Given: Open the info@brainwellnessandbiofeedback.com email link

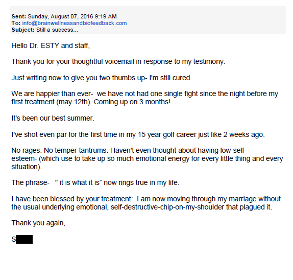Looking at the screenshot, I should 75,23.
